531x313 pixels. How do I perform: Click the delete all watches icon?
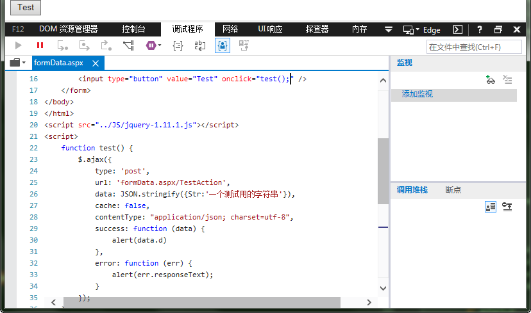point(507,80)
